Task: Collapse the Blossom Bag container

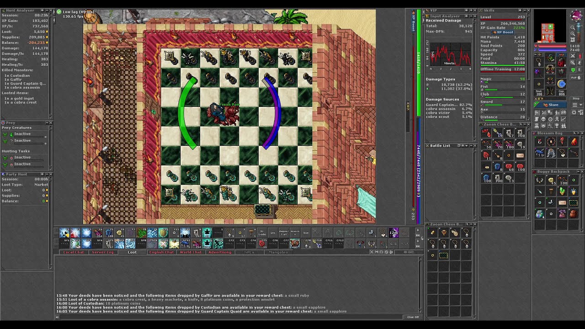Action: coord(578,133)
